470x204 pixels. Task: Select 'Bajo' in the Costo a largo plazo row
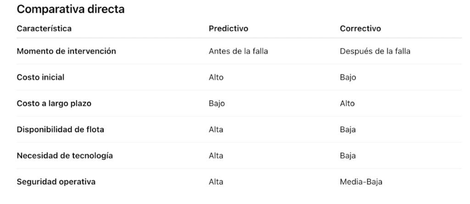click(x=217, y=103)
